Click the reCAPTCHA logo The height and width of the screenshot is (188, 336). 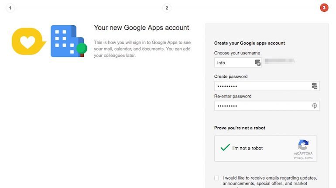point(303,145)
